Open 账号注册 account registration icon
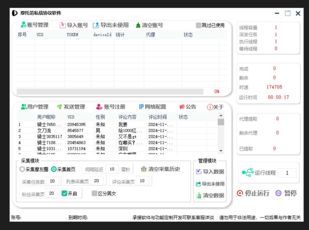This screenshot has width=309, height=230. [99, 107]
